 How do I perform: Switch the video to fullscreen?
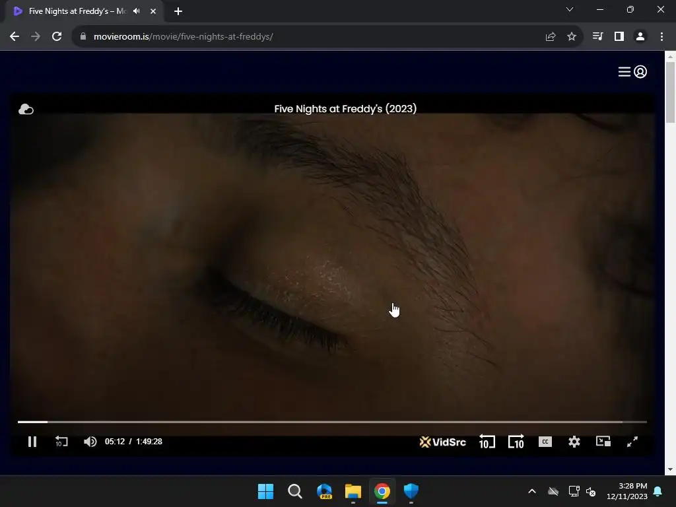pos(632,442)
